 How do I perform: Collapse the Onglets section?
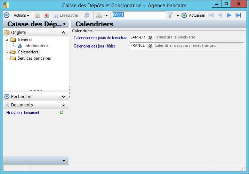pyautogui.click(x=63, y=33)
